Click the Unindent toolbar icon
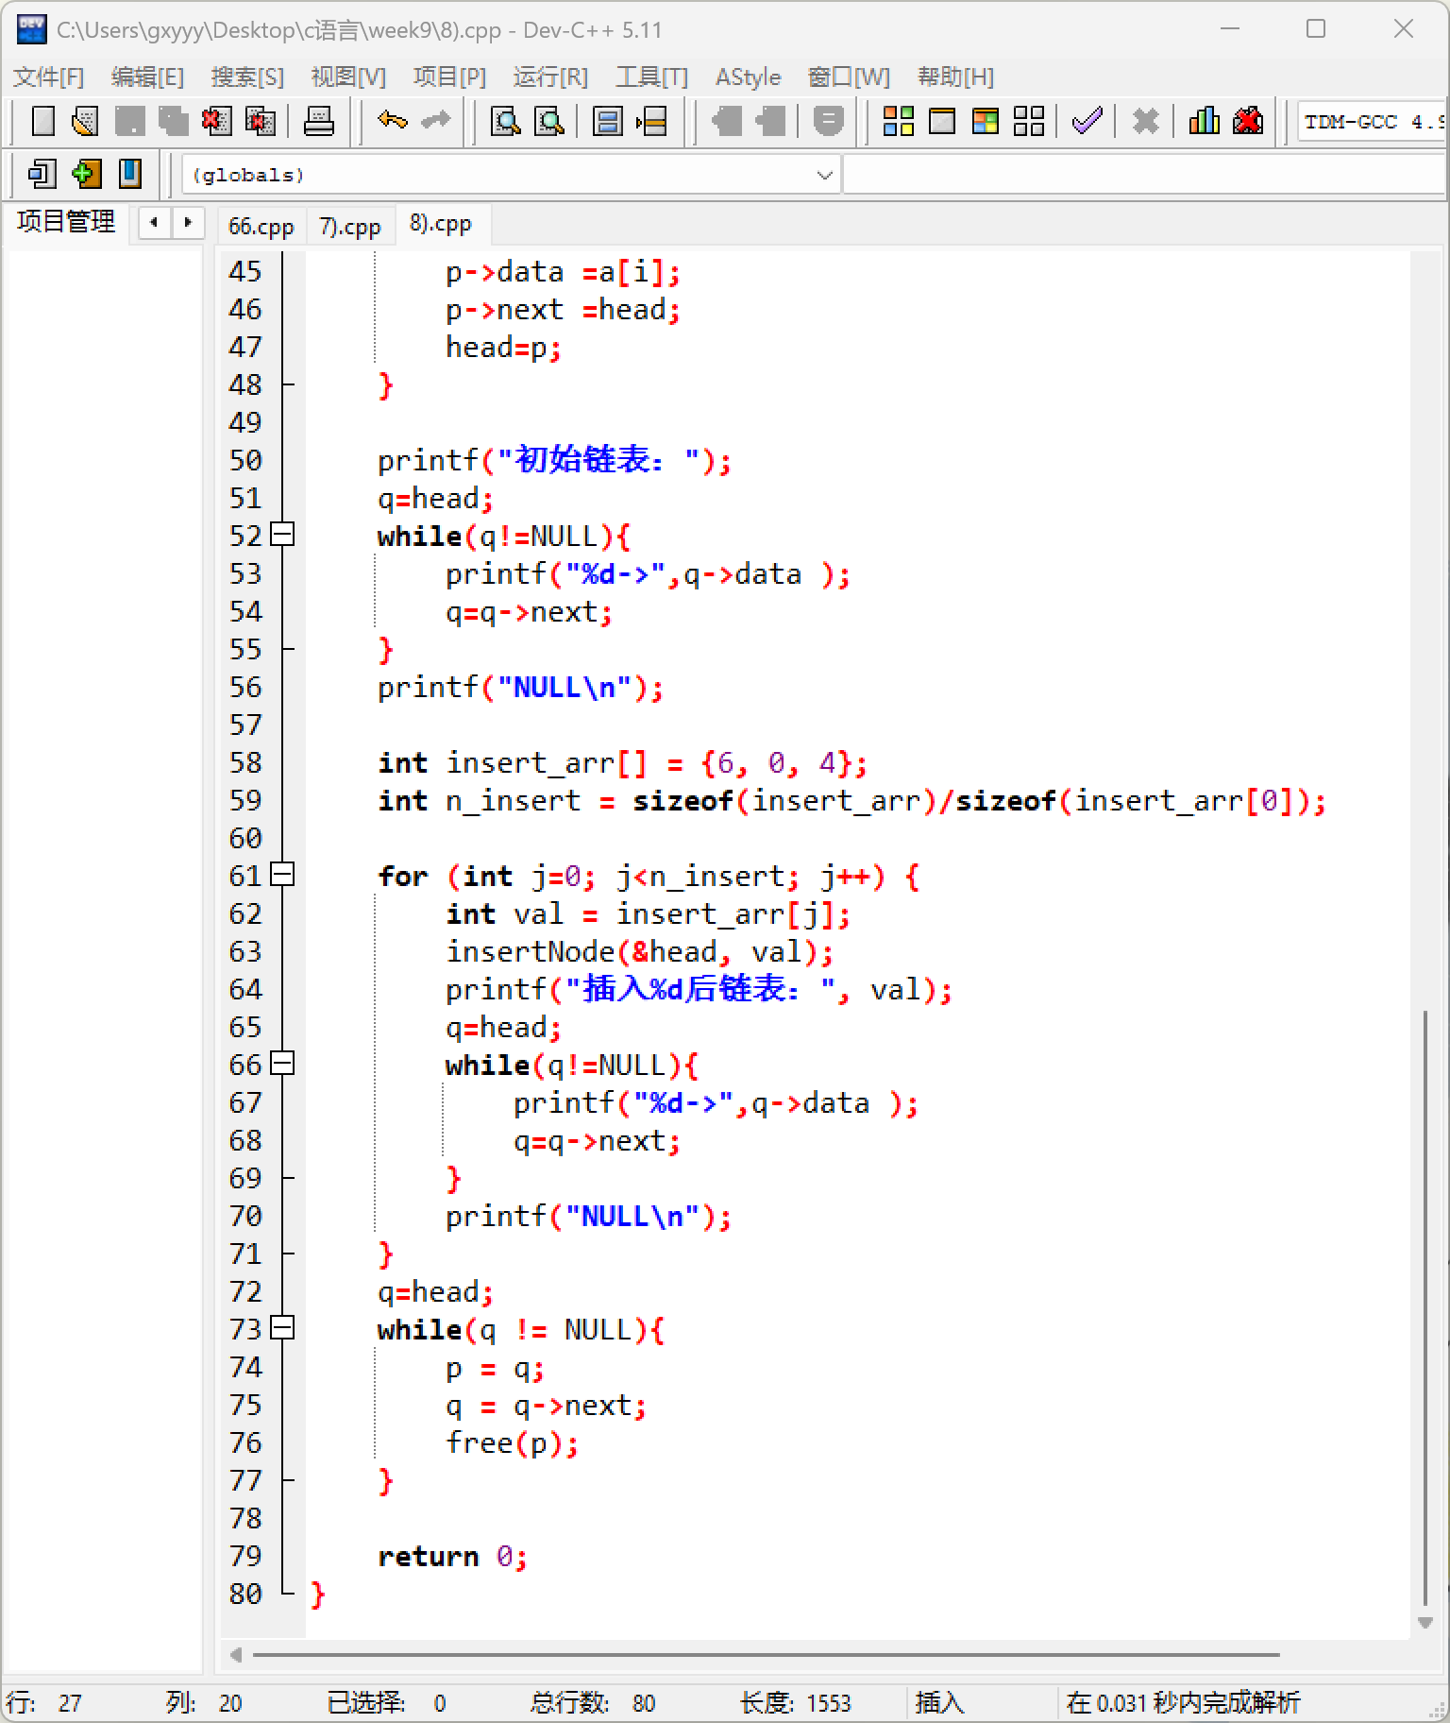1450x1723 pixels. coord(770,121)
